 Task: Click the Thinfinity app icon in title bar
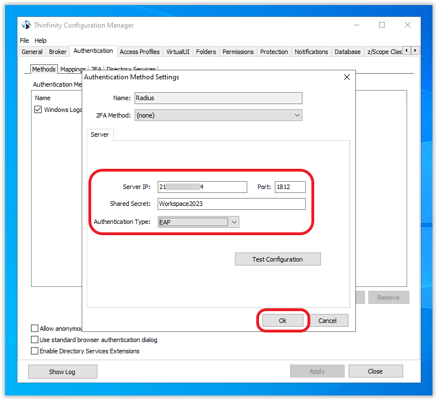26,25
